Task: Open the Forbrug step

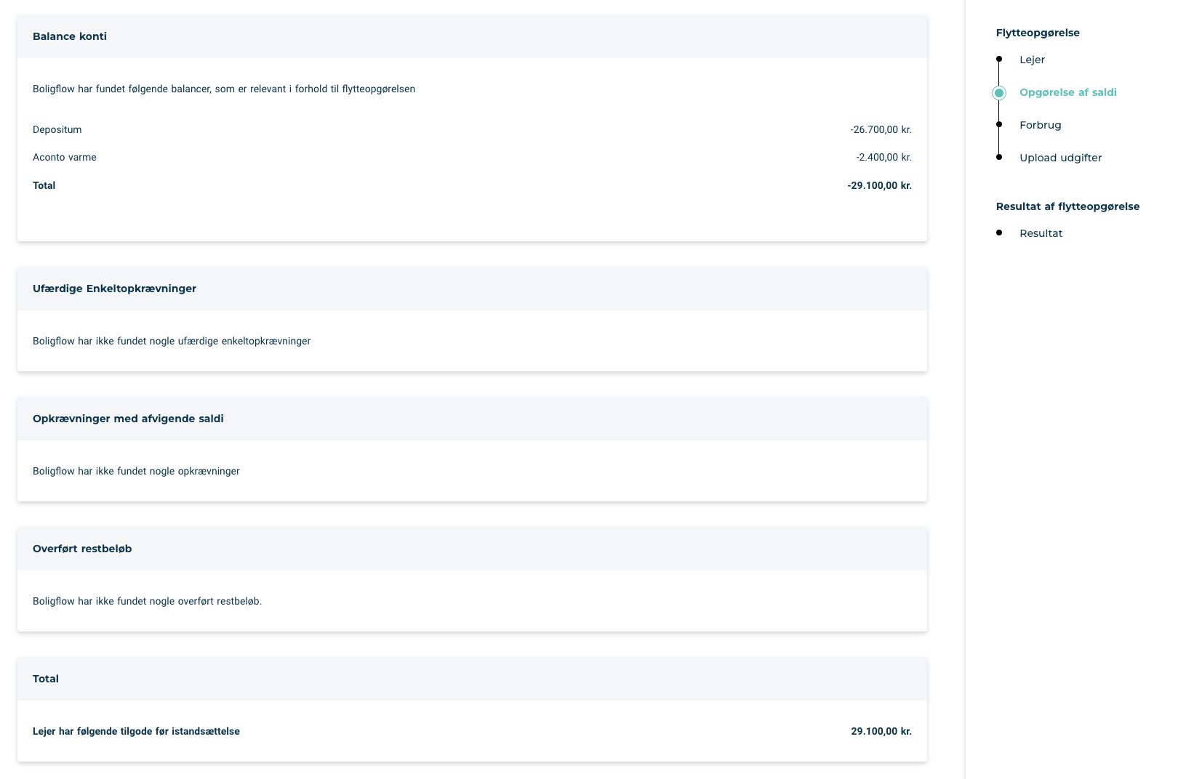Action: click(x=1040, y=125)
